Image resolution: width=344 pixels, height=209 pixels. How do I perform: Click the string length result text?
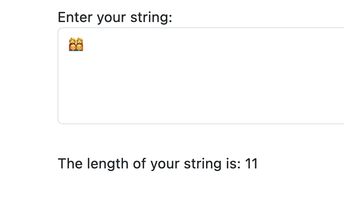point(157,164)
